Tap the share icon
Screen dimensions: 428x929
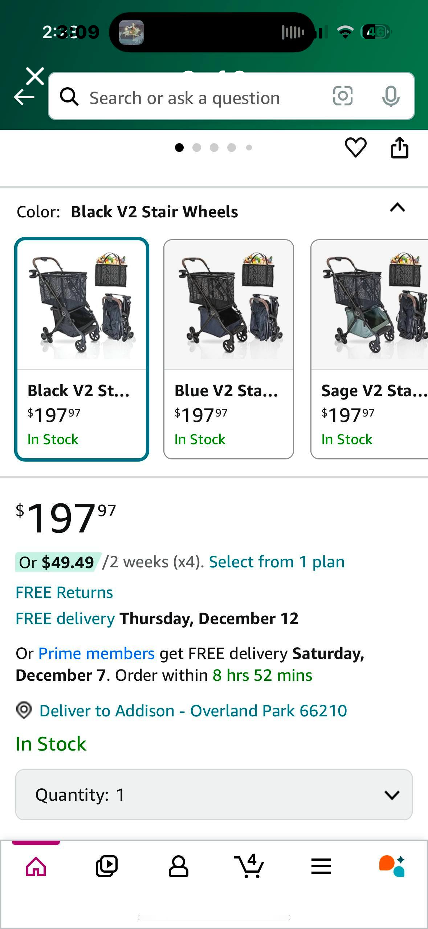[x=399, y=148]
